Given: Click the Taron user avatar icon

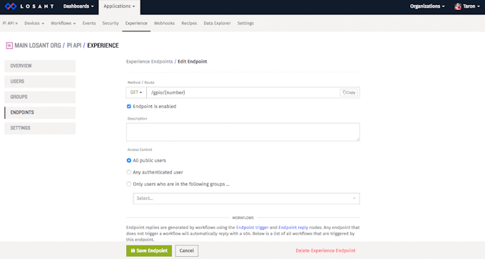Looking at the screenshot, I should pos(458,6).
